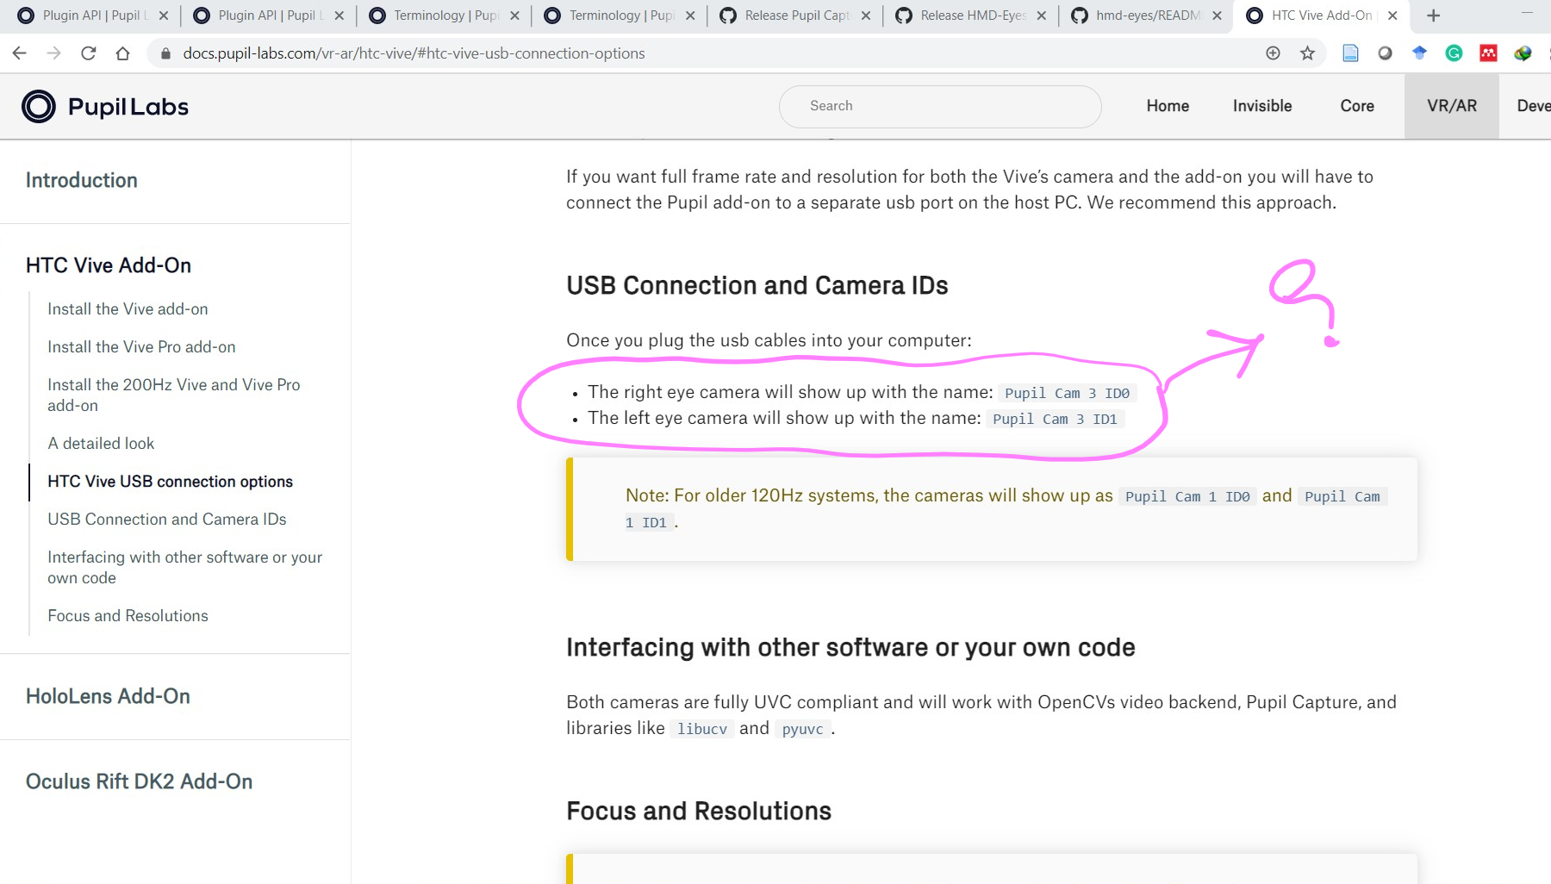Close the Release Pupil Capture tab

866,16
